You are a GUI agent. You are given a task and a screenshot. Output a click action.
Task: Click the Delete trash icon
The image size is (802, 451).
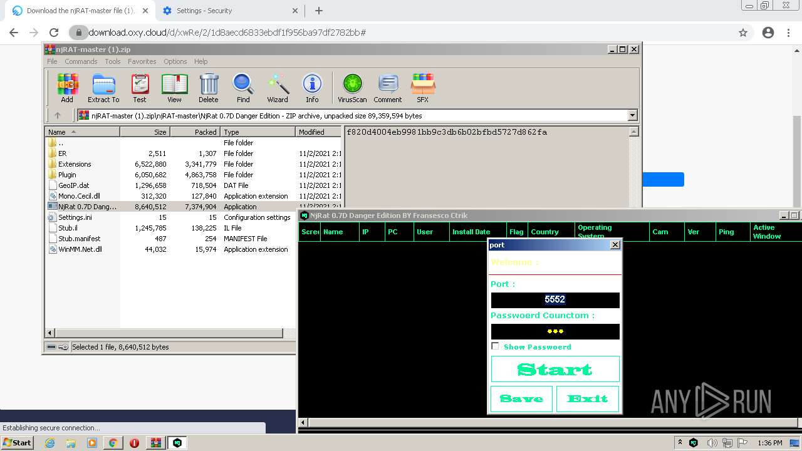click(209, 88)
